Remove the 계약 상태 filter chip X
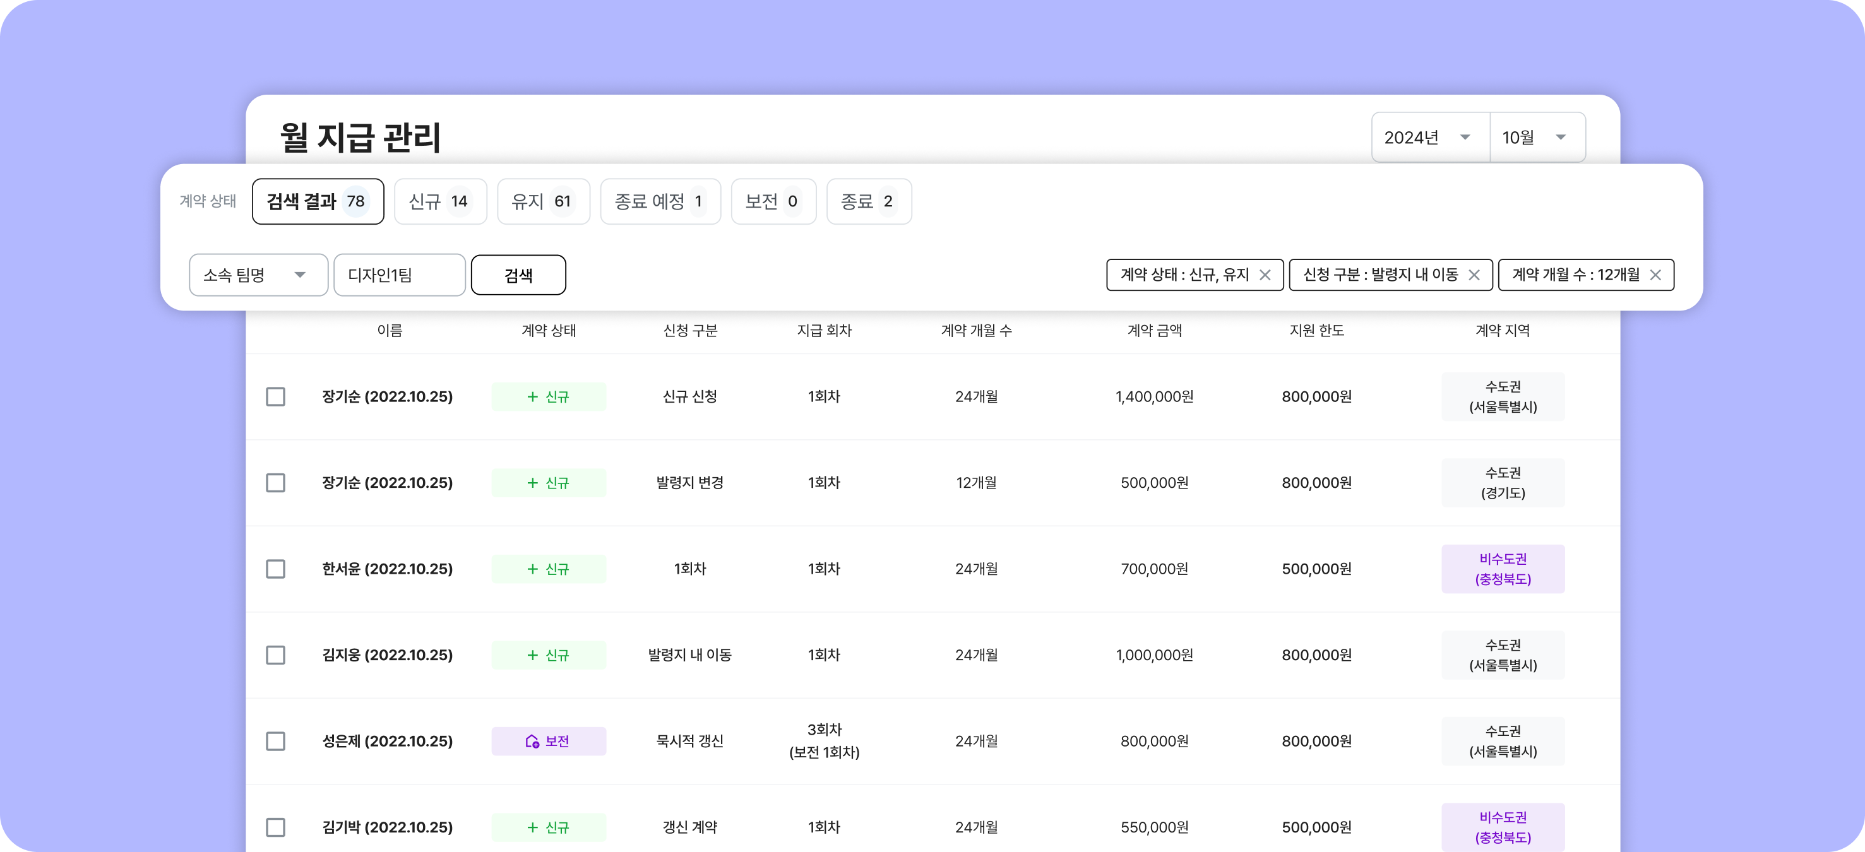The width and height of the screenshot is (1865, 852). 1265,275
